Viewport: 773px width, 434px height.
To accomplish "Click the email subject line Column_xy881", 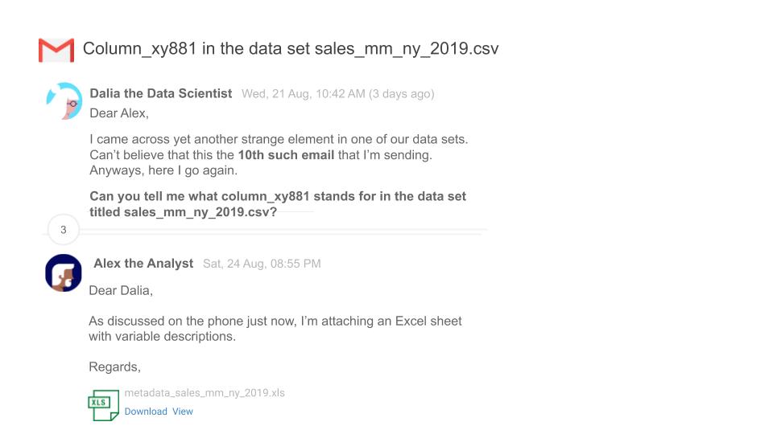I will [x=291, y=49].
